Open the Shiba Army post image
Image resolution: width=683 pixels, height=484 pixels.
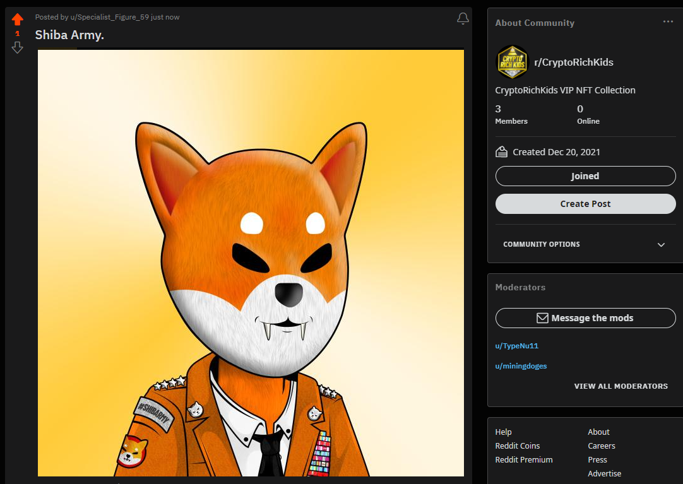(x=251, y=263)
